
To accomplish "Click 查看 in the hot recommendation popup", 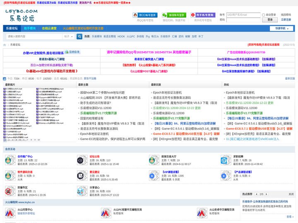I will 290,216.
